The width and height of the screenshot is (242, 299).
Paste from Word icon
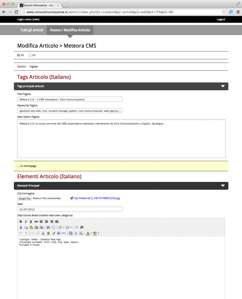pyautogui.click(x=41, y=227)
